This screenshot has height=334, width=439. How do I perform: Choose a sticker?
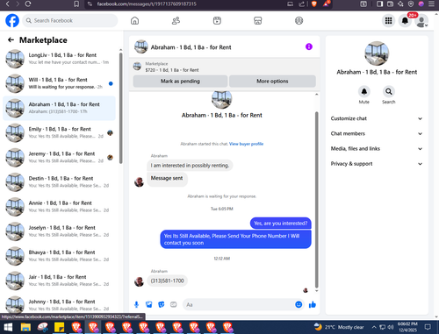click(162, 305)
